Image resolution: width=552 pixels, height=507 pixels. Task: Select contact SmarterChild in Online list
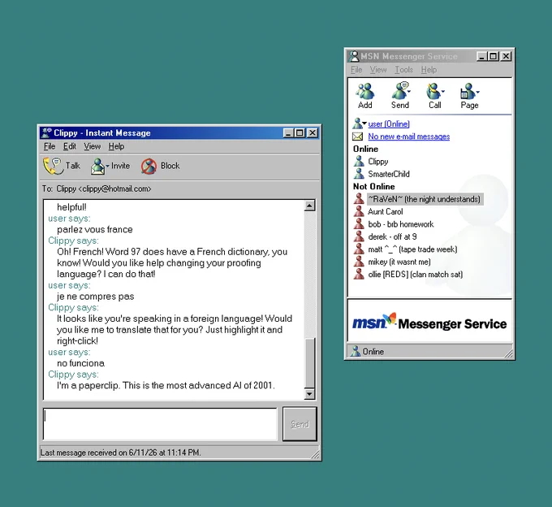[x=389, y=174]
